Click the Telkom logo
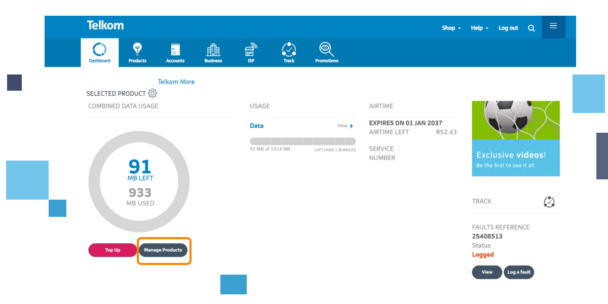This screenshot has width=608, height=304. (x=105, y=25)
